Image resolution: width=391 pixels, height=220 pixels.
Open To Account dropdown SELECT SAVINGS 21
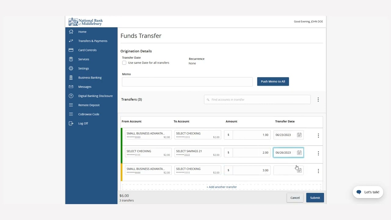(198, 153)
